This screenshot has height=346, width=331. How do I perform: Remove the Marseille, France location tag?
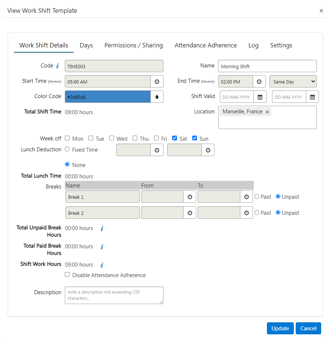pos(267,112)
